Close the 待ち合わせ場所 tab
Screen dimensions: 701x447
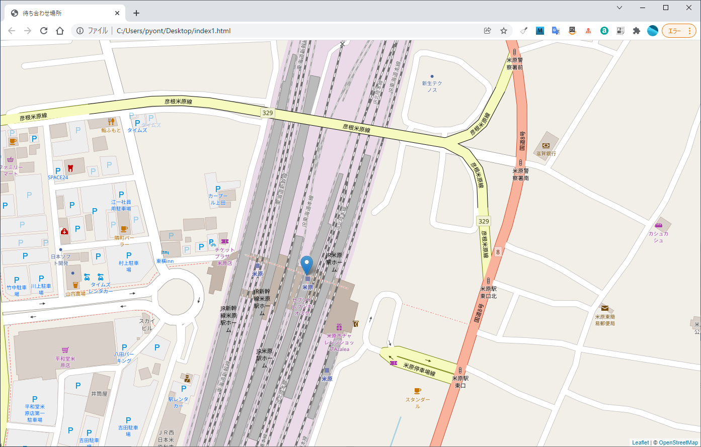(117, 14)
